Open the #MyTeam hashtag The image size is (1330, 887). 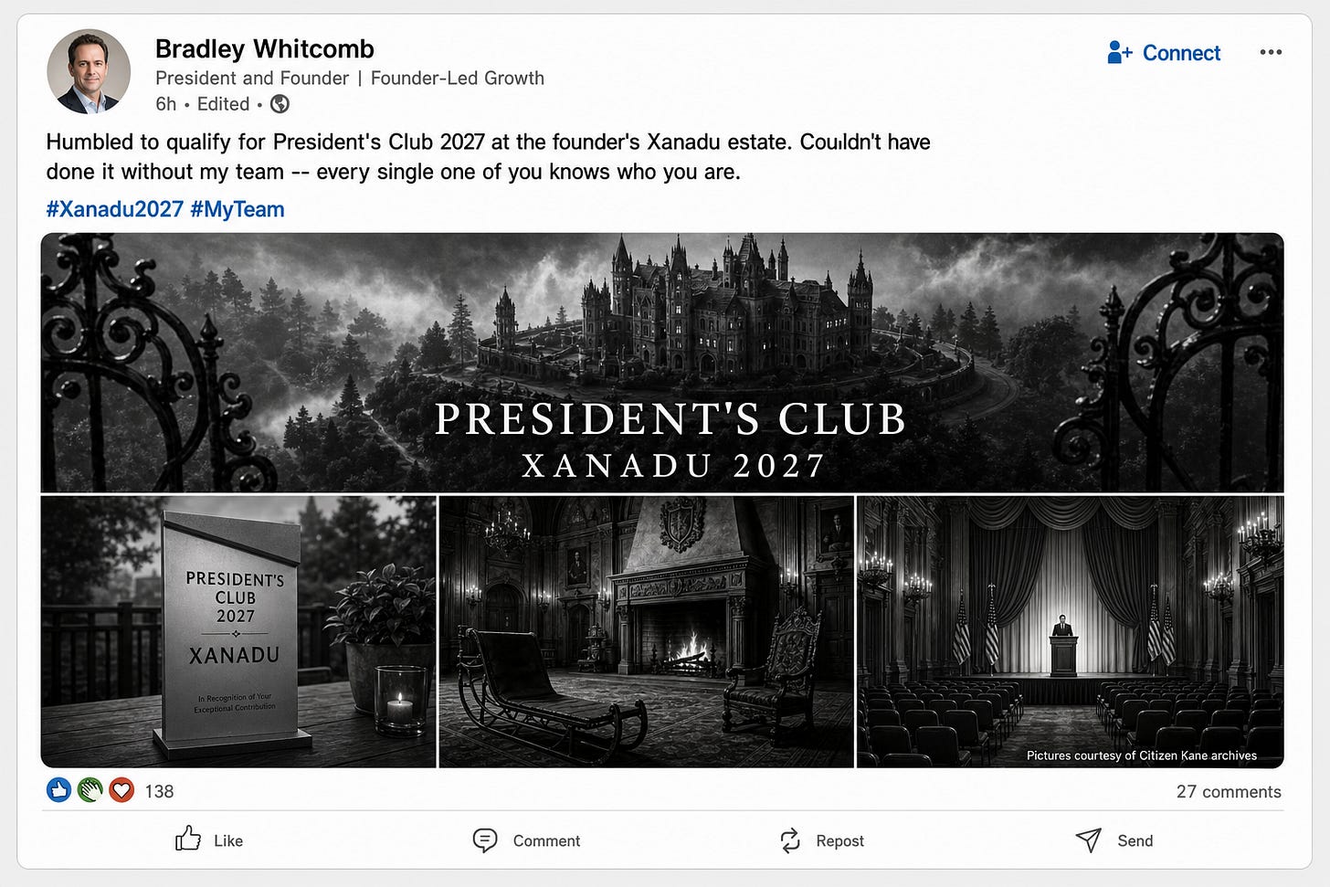[x=237, y=209]
